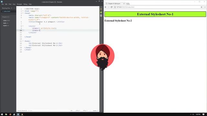Click the DOCTYPE html line in the editor

point(32,9)
